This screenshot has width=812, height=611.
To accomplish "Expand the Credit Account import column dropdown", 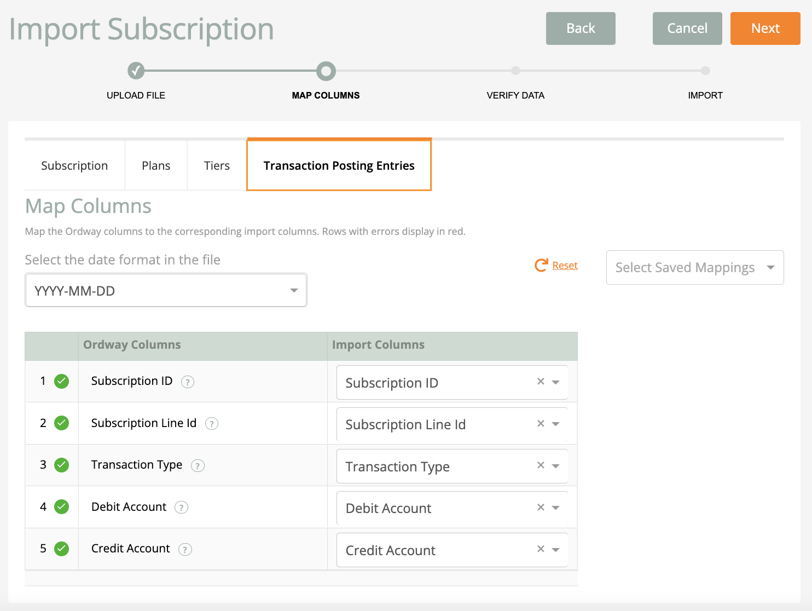I will point(556,550).
